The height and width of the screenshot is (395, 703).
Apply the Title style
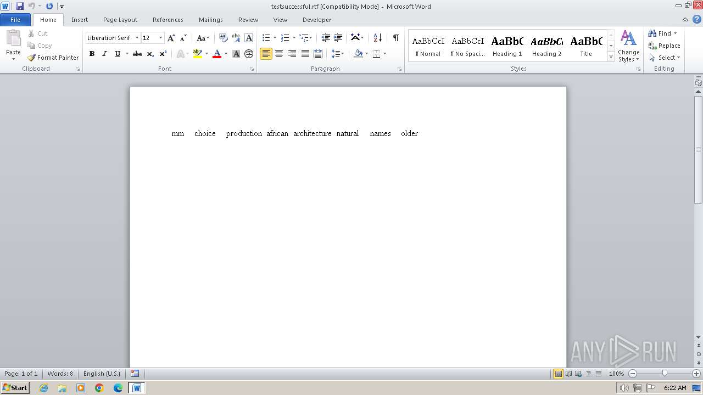pyautogui.click(x=586, y=46)
